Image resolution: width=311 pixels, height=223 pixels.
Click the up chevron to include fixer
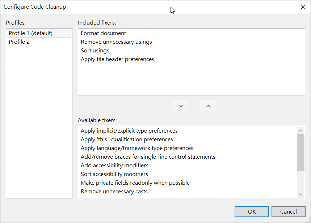[x=208, y=106]
